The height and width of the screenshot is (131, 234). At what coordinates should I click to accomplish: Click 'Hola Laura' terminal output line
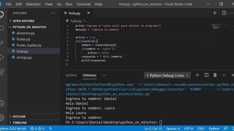pos(76,113)
